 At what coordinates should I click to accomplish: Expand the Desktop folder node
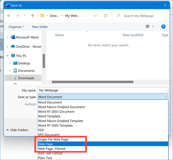[x=10, y=63]
